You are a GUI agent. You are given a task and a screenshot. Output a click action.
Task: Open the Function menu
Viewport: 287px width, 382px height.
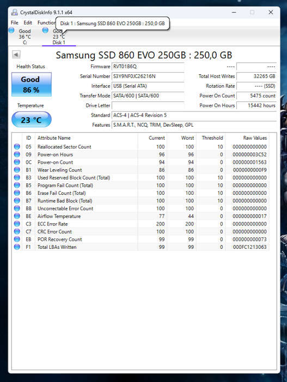46,23
